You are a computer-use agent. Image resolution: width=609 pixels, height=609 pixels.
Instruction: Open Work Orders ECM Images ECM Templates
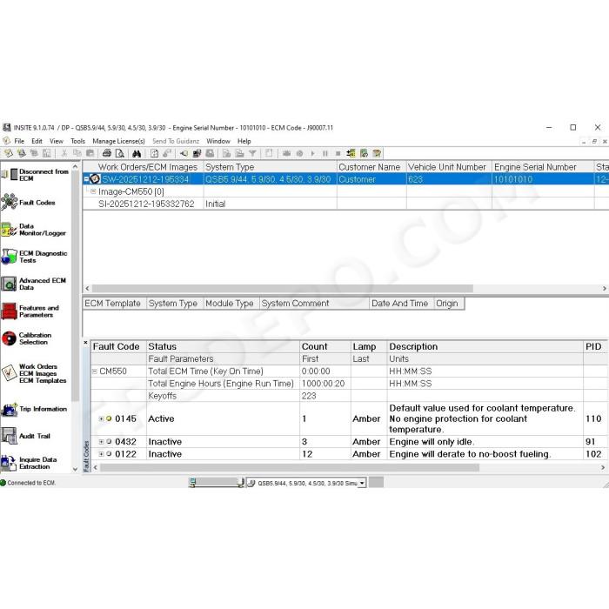click(x=34, y=373)
